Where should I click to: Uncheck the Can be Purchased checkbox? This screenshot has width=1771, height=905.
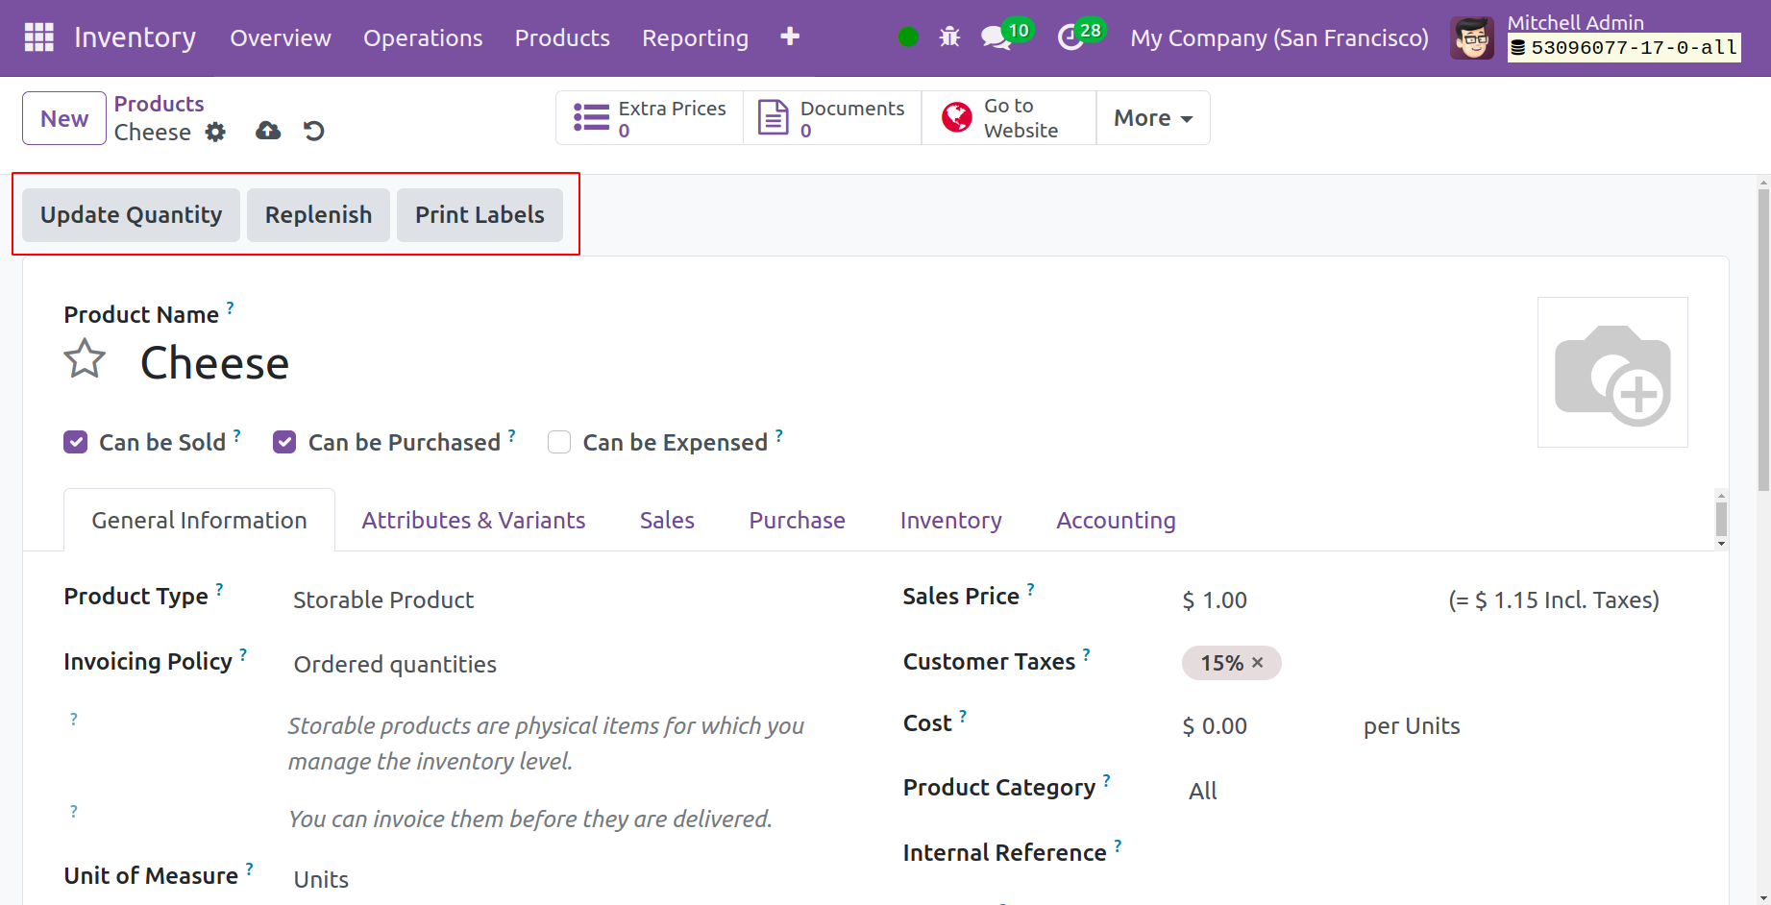[x=284, y=442]
